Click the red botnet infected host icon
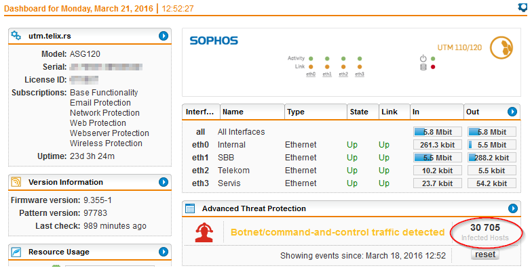The height and width of the screenshot is (268, 532). [x=204, y=232]
